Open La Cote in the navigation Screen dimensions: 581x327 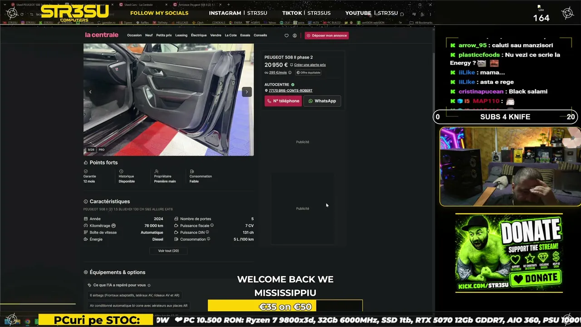click(231, 35)
